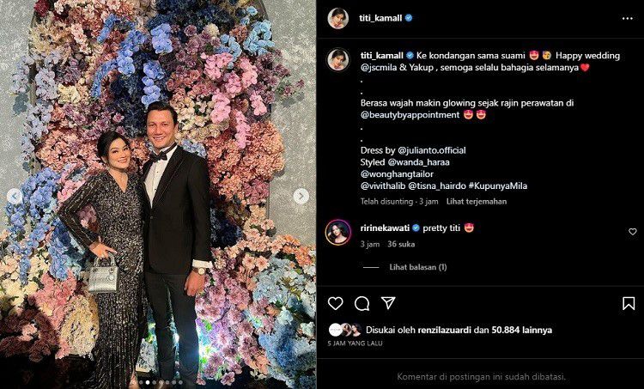Screen dimensions: 644x389
Task: Share post via paper plane icon
Action: tap(388, 303)
